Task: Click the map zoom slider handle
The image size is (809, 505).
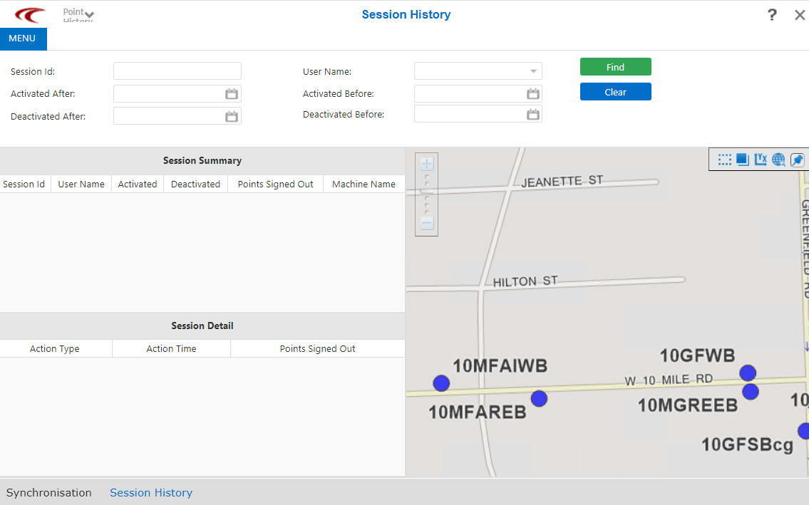Action: pyautogui.click(x=427, y=191)
